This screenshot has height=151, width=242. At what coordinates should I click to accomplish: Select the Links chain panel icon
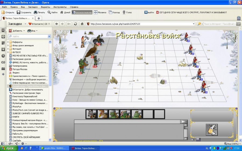(x=3, y=62)
